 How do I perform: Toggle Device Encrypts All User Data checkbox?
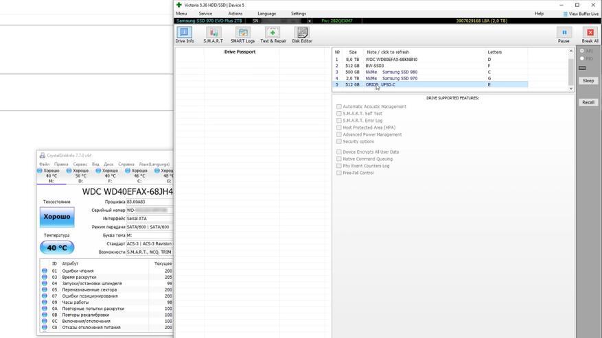point(338,152)
